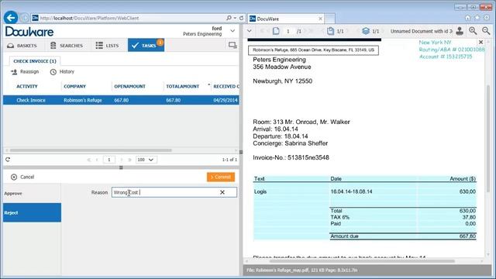
Task: Sort by the TOTALAMOUNT column header
Action: tap(183, 86)
